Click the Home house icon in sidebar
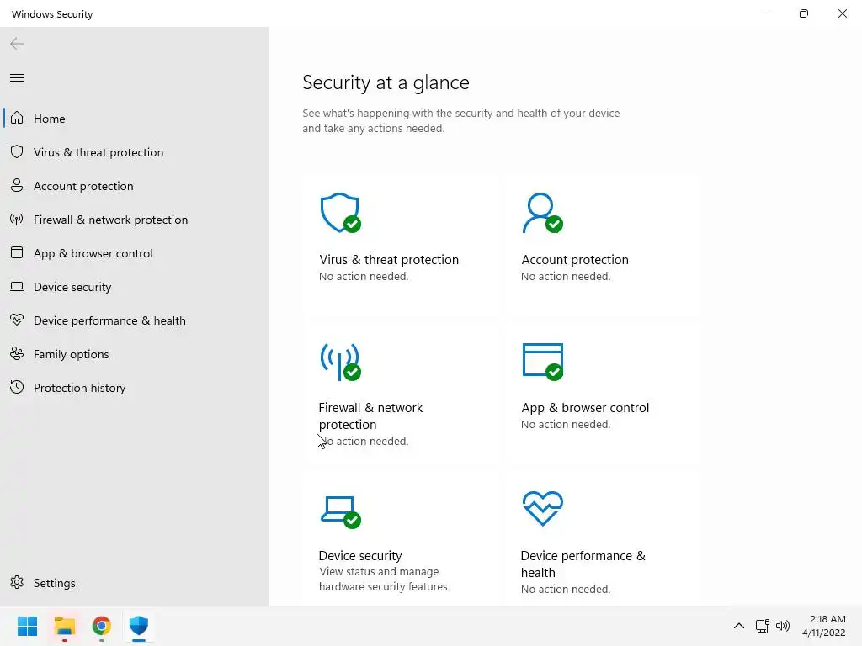 (x=17, y=118)
